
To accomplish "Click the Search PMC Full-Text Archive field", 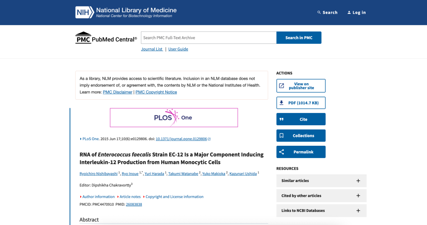I will (209, 38).
